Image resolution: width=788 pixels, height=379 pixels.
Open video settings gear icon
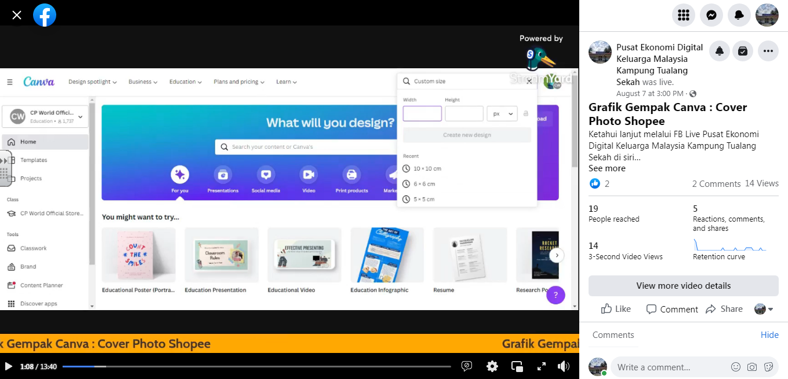click(x=492, y=366)
